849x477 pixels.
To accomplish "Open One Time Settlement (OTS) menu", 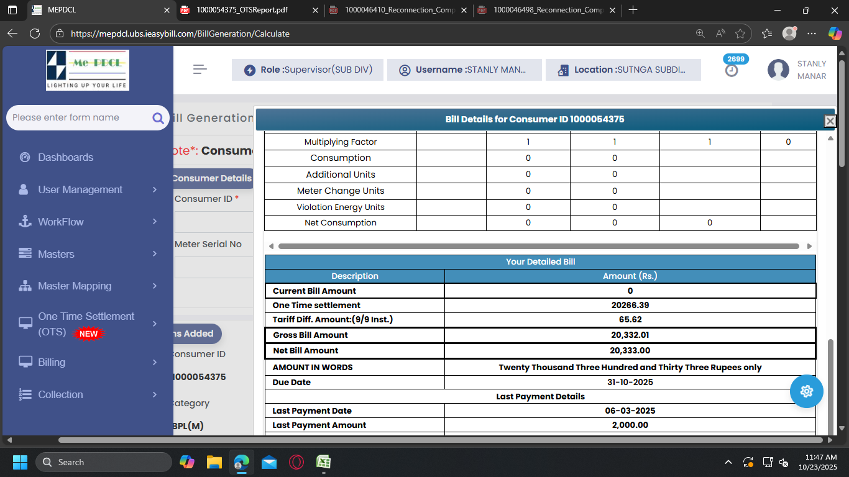I will pos(87,324).
